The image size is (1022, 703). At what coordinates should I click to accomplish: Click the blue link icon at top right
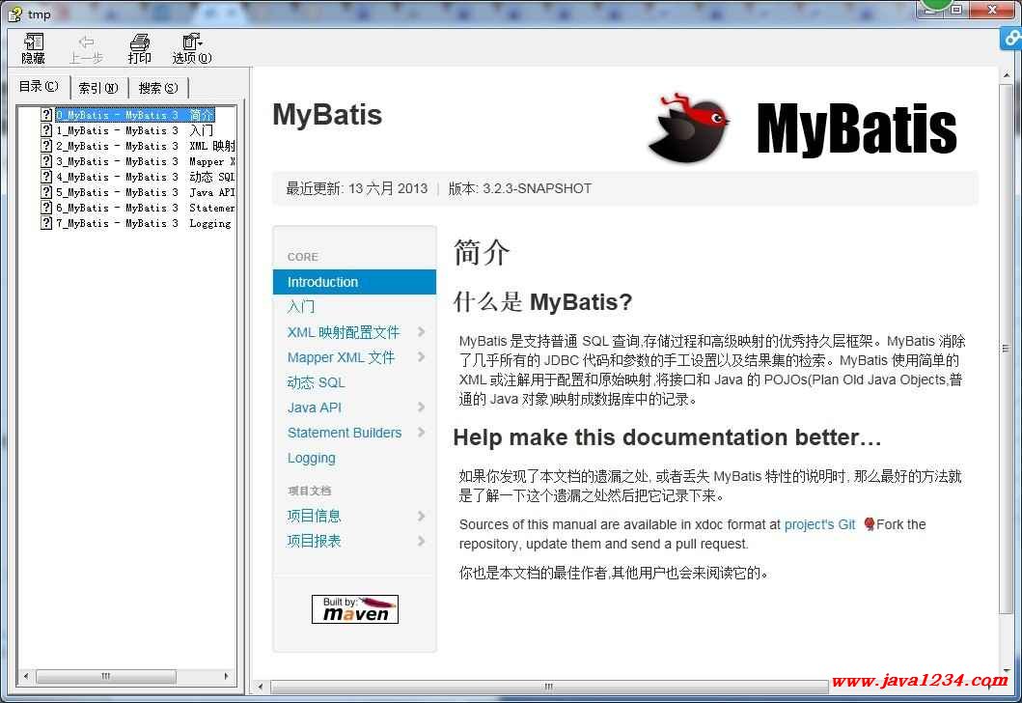point(1011,39)
